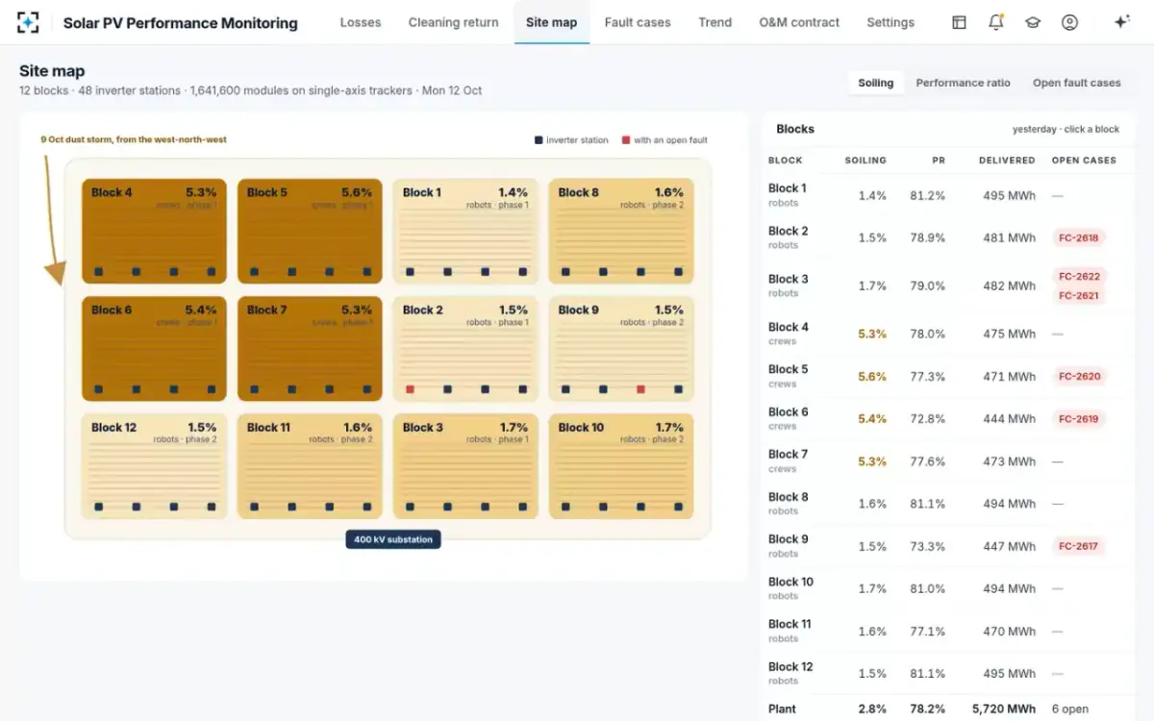Select Block 1 on the site map
1154x721 pixels.
tap(465, 231)
